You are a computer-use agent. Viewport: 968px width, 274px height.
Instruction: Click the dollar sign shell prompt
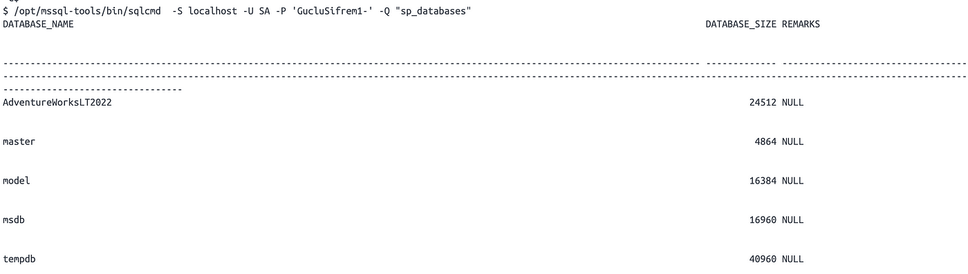pos(6,12)
